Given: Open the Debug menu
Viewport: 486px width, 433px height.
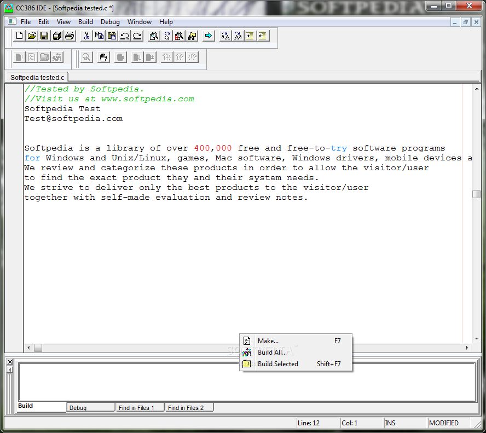Looking at the screenshot, I should click(110, 22).
